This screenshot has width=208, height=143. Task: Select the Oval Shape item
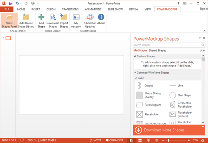(x=180, y=95)
